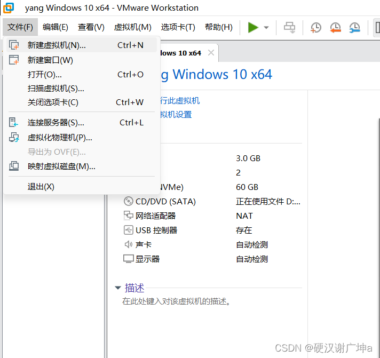Click the new window icon in File menu
This screenshot has width=380, height=358.
click(14, 60)
